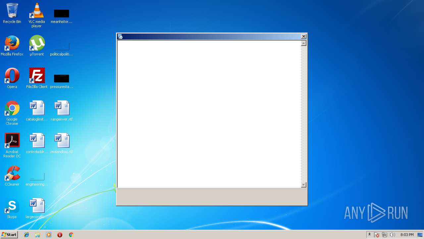Open the volume speaker tray icon
Image resolution: width=424 pixels, height=239 pixels.
pyautogui.click(x=393, y=235)
